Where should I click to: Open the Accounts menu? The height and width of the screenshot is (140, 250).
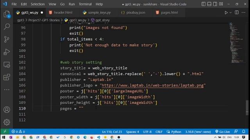click(7, 110)
